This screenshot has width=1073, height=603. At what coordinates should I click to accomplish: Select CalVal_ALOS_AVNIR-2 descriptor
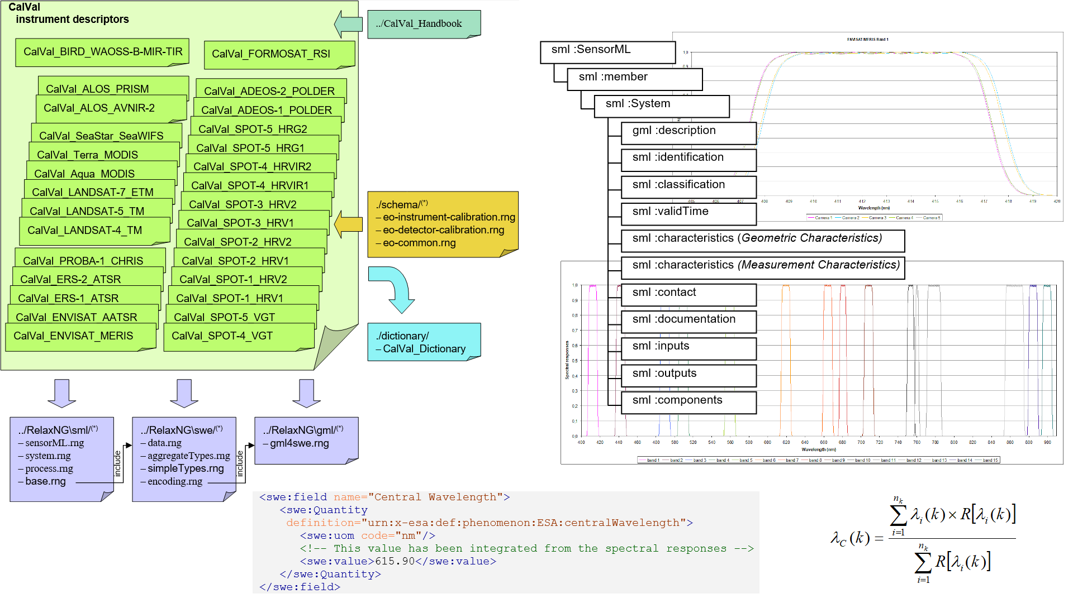pyautogui.click(x=111, y=108)
